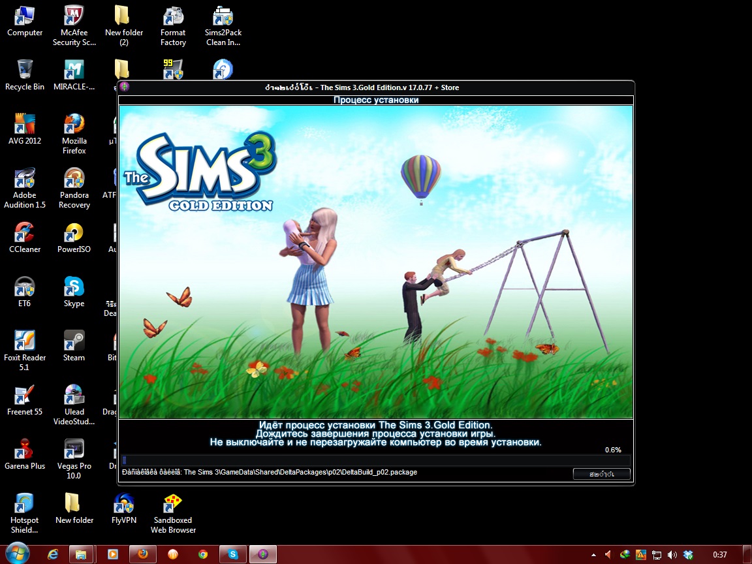752x564 pixels.
Task: Open Internet Explorer from the taskbar
Action: click(x=53, y=554)
